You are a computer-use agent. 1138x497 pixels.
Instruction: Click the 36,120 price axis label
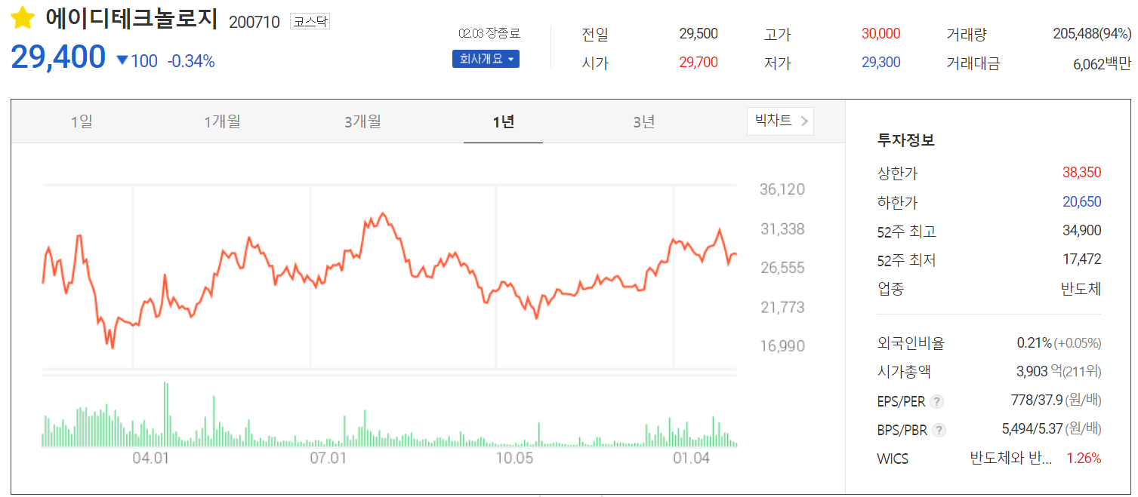click(x=782, y=189)
